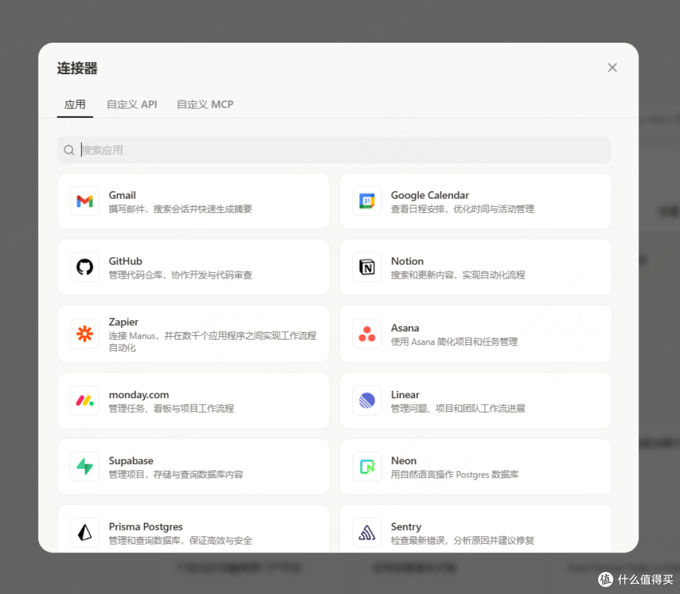The height and width of the screenshot is (594, 680).
Task: Focus the 搜索应用 search field
Action: tap(334, 150)
